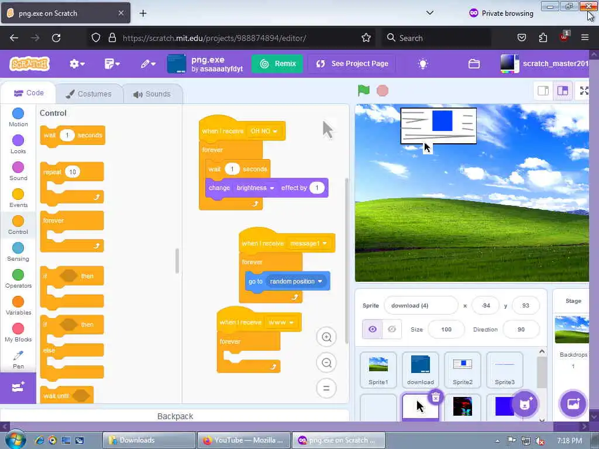Open the Scratch logo home link
599x449 pixels.
(29, 64)
